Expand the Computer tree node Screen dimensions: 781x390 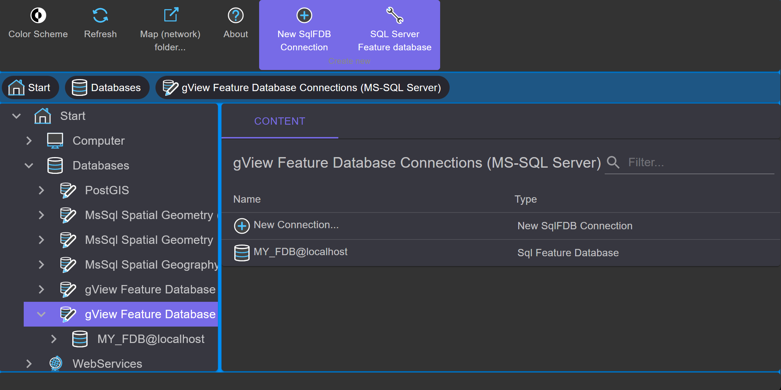coord(29,141)
